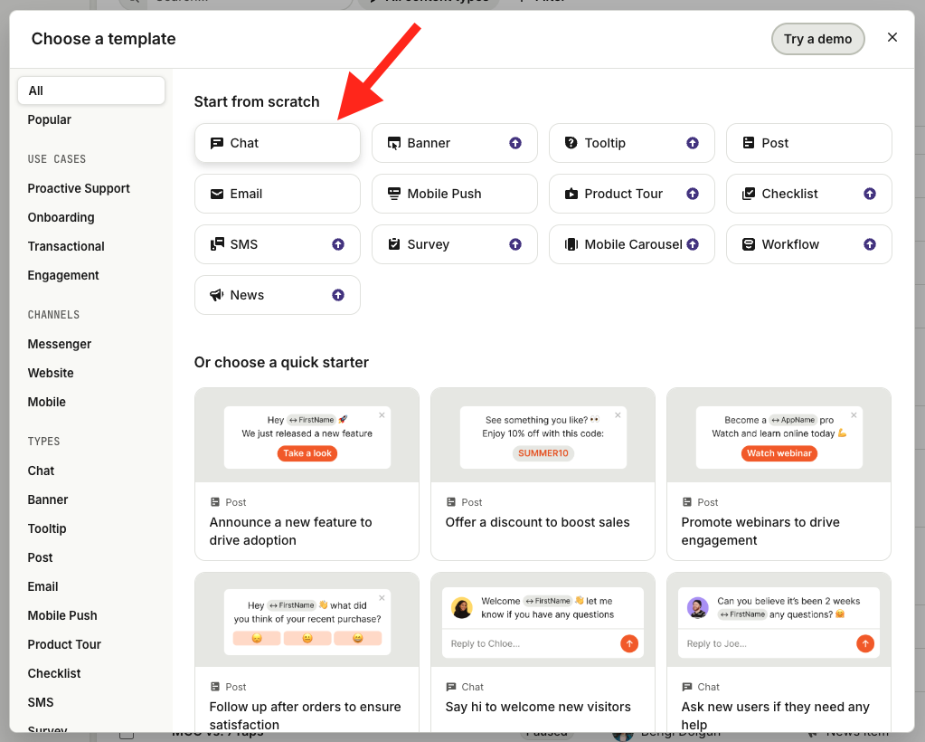Click the Take a look preview button
Screen dimensions: 925x742
coord(307,453)
